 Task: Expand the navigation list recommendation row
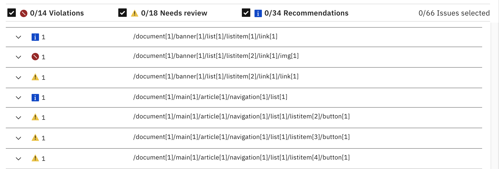click(18, 98)
